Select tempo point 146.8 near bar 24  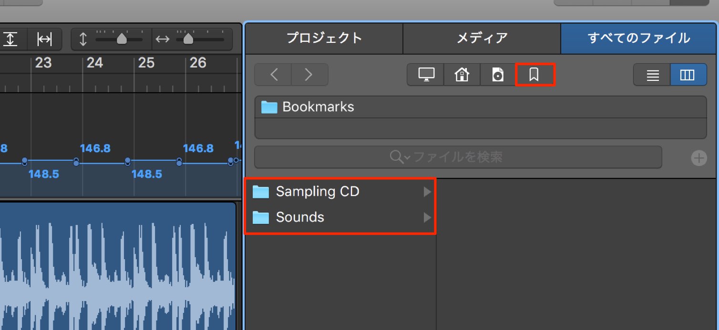click(95, 148)
